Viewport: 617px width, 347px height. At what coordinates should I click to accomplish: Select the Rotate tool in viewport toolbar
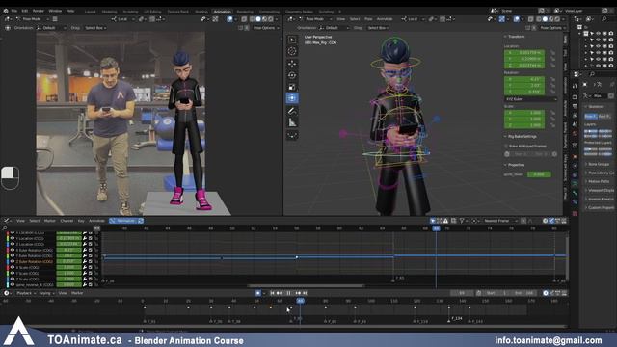292,75
